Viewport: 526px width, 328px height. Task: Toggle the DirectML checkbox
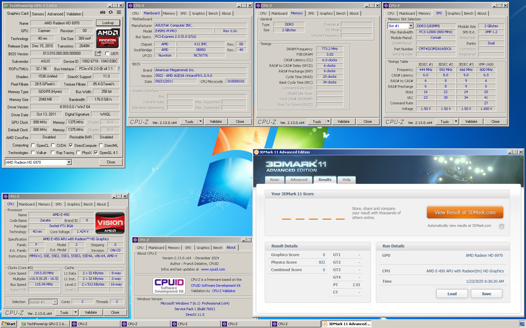101,145
